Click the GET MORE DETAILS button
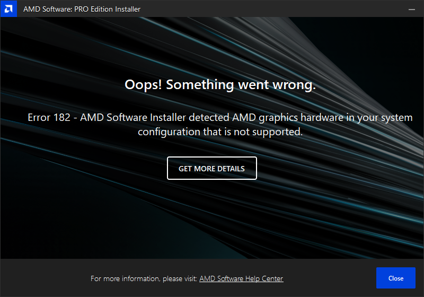 (x=211, y=168)
